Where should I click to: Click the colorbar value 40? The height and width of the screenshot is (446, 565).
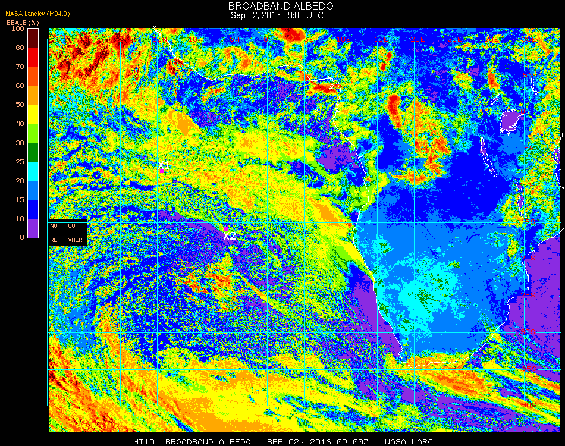(20, 124)
